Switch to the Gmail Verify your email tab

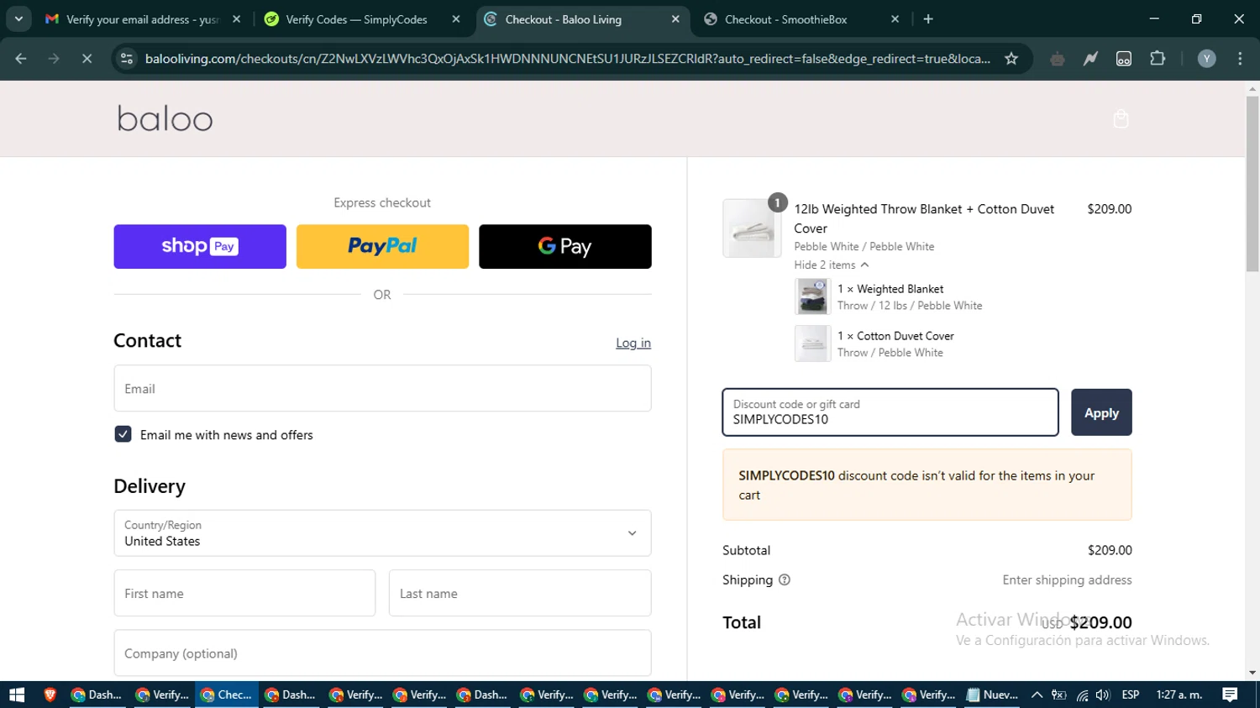point(141,19)
